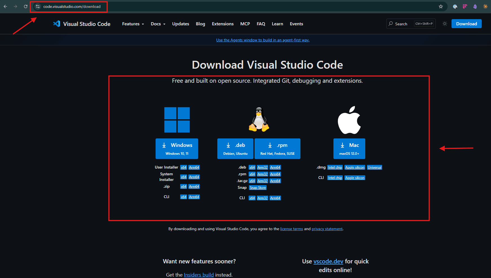This screenshot has height=278, width=491.
Task: Open the Agents window announcement link
Action: pos(263,40)
